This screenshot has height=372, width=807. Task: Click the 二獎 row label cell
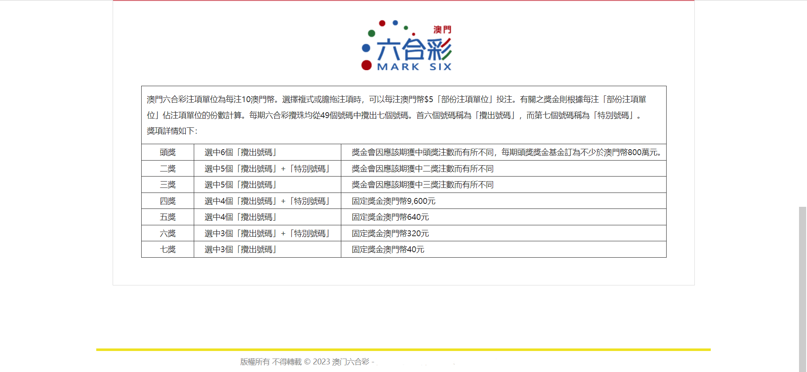tap(168, 169)
